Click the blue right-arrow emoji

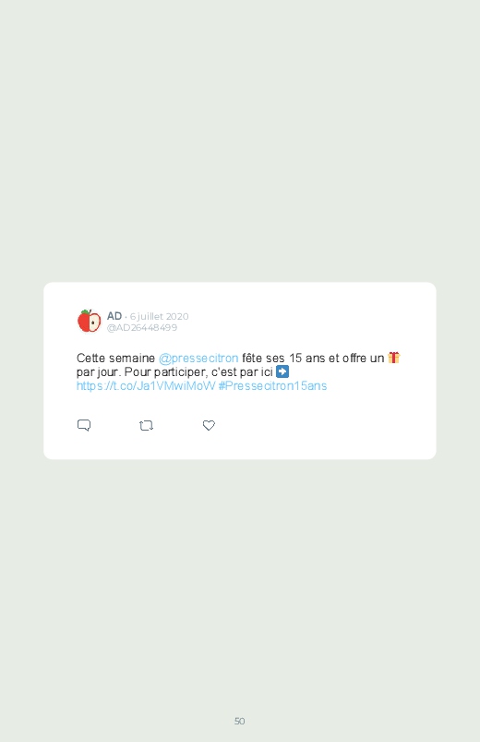282,371
